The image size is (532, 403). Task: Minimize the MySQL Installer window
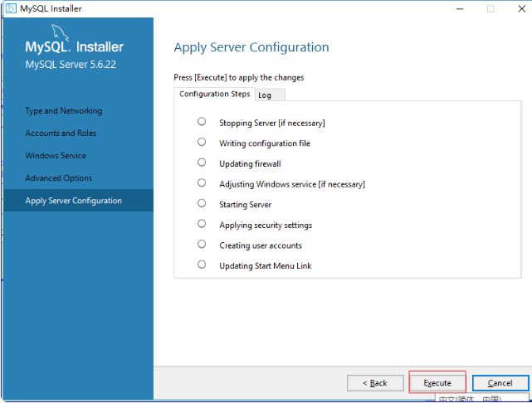[460, 9]
